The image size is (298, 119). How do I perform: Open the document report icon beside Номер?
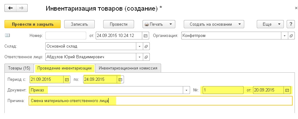tap(7, 35)
